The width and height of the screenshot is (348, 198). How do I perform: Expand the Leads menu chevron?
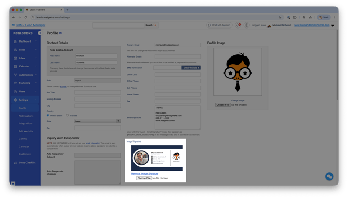click(36, 50)
